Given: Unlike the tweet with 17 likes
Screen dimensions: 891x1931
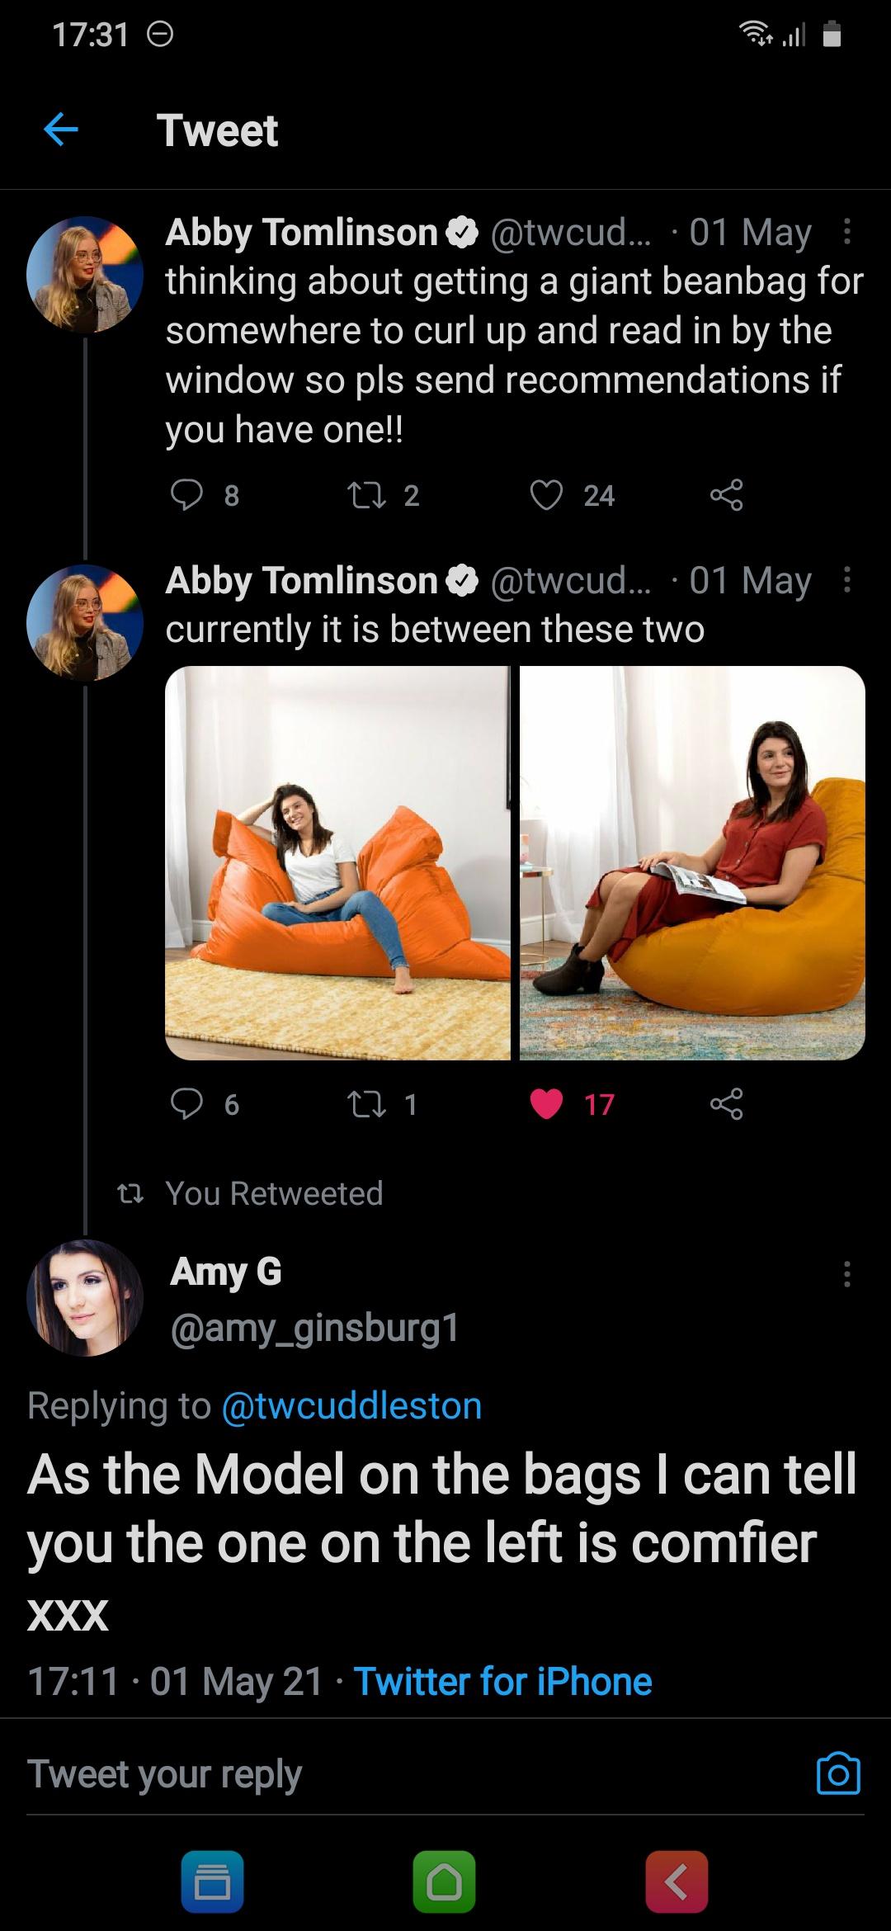Looking at the screenshot, I should pos(546,1104).
